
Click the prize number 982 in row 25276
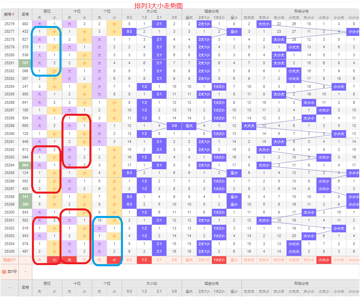[25, 24]
